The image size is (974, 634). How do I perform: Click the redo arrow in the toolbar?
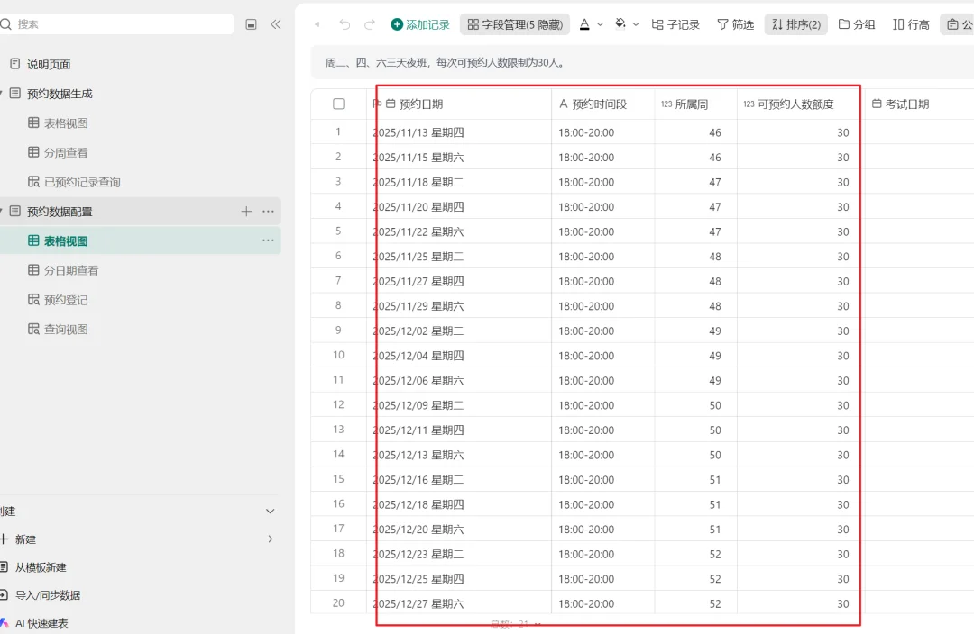click(x=370, y=24)
